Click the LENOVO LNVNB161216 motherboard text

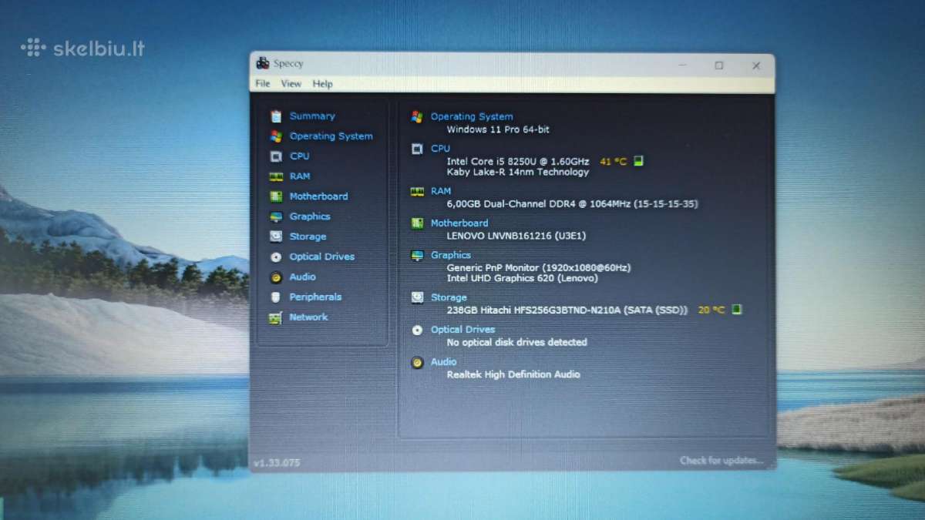[516, 236]
